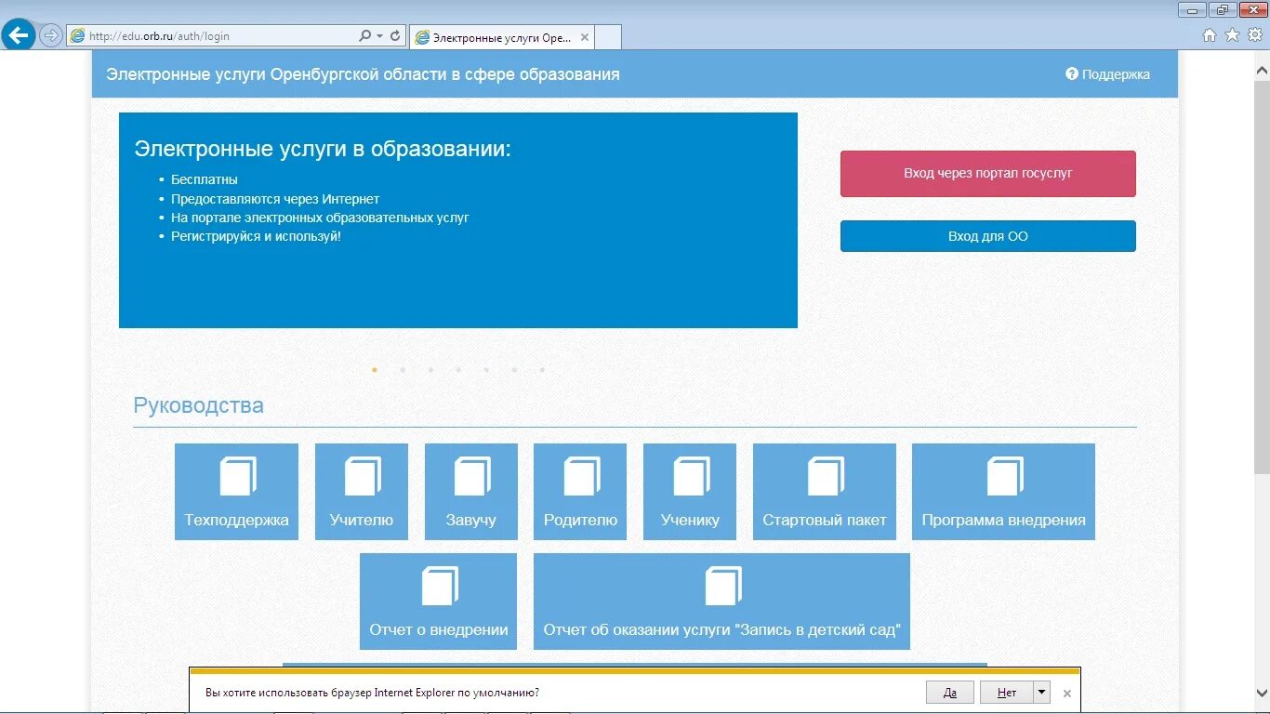This screenshot has height=714, width=1270.
Task: Open the Учителю guide tile
Action: coord(362,492)
